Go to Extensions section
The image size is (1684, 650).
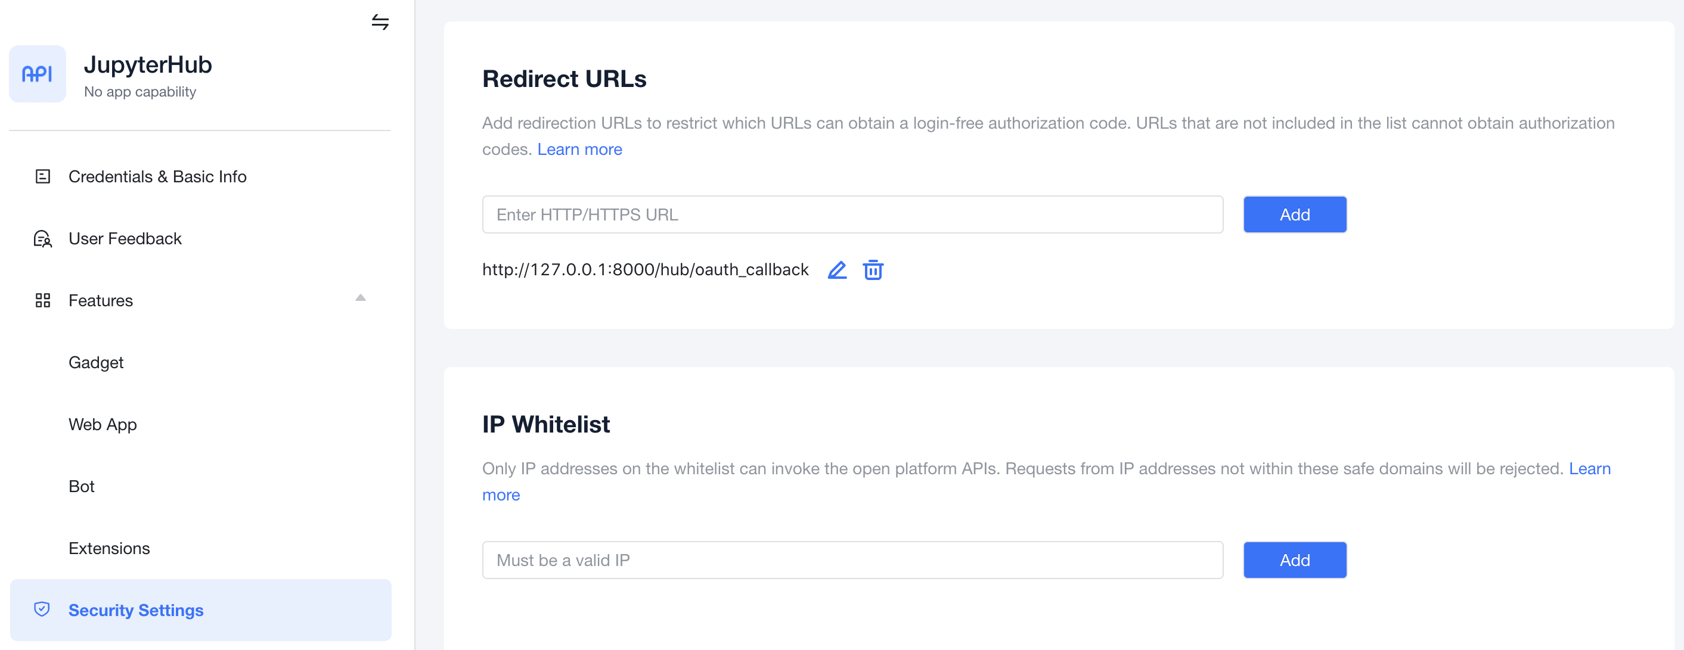coord(108,548)
